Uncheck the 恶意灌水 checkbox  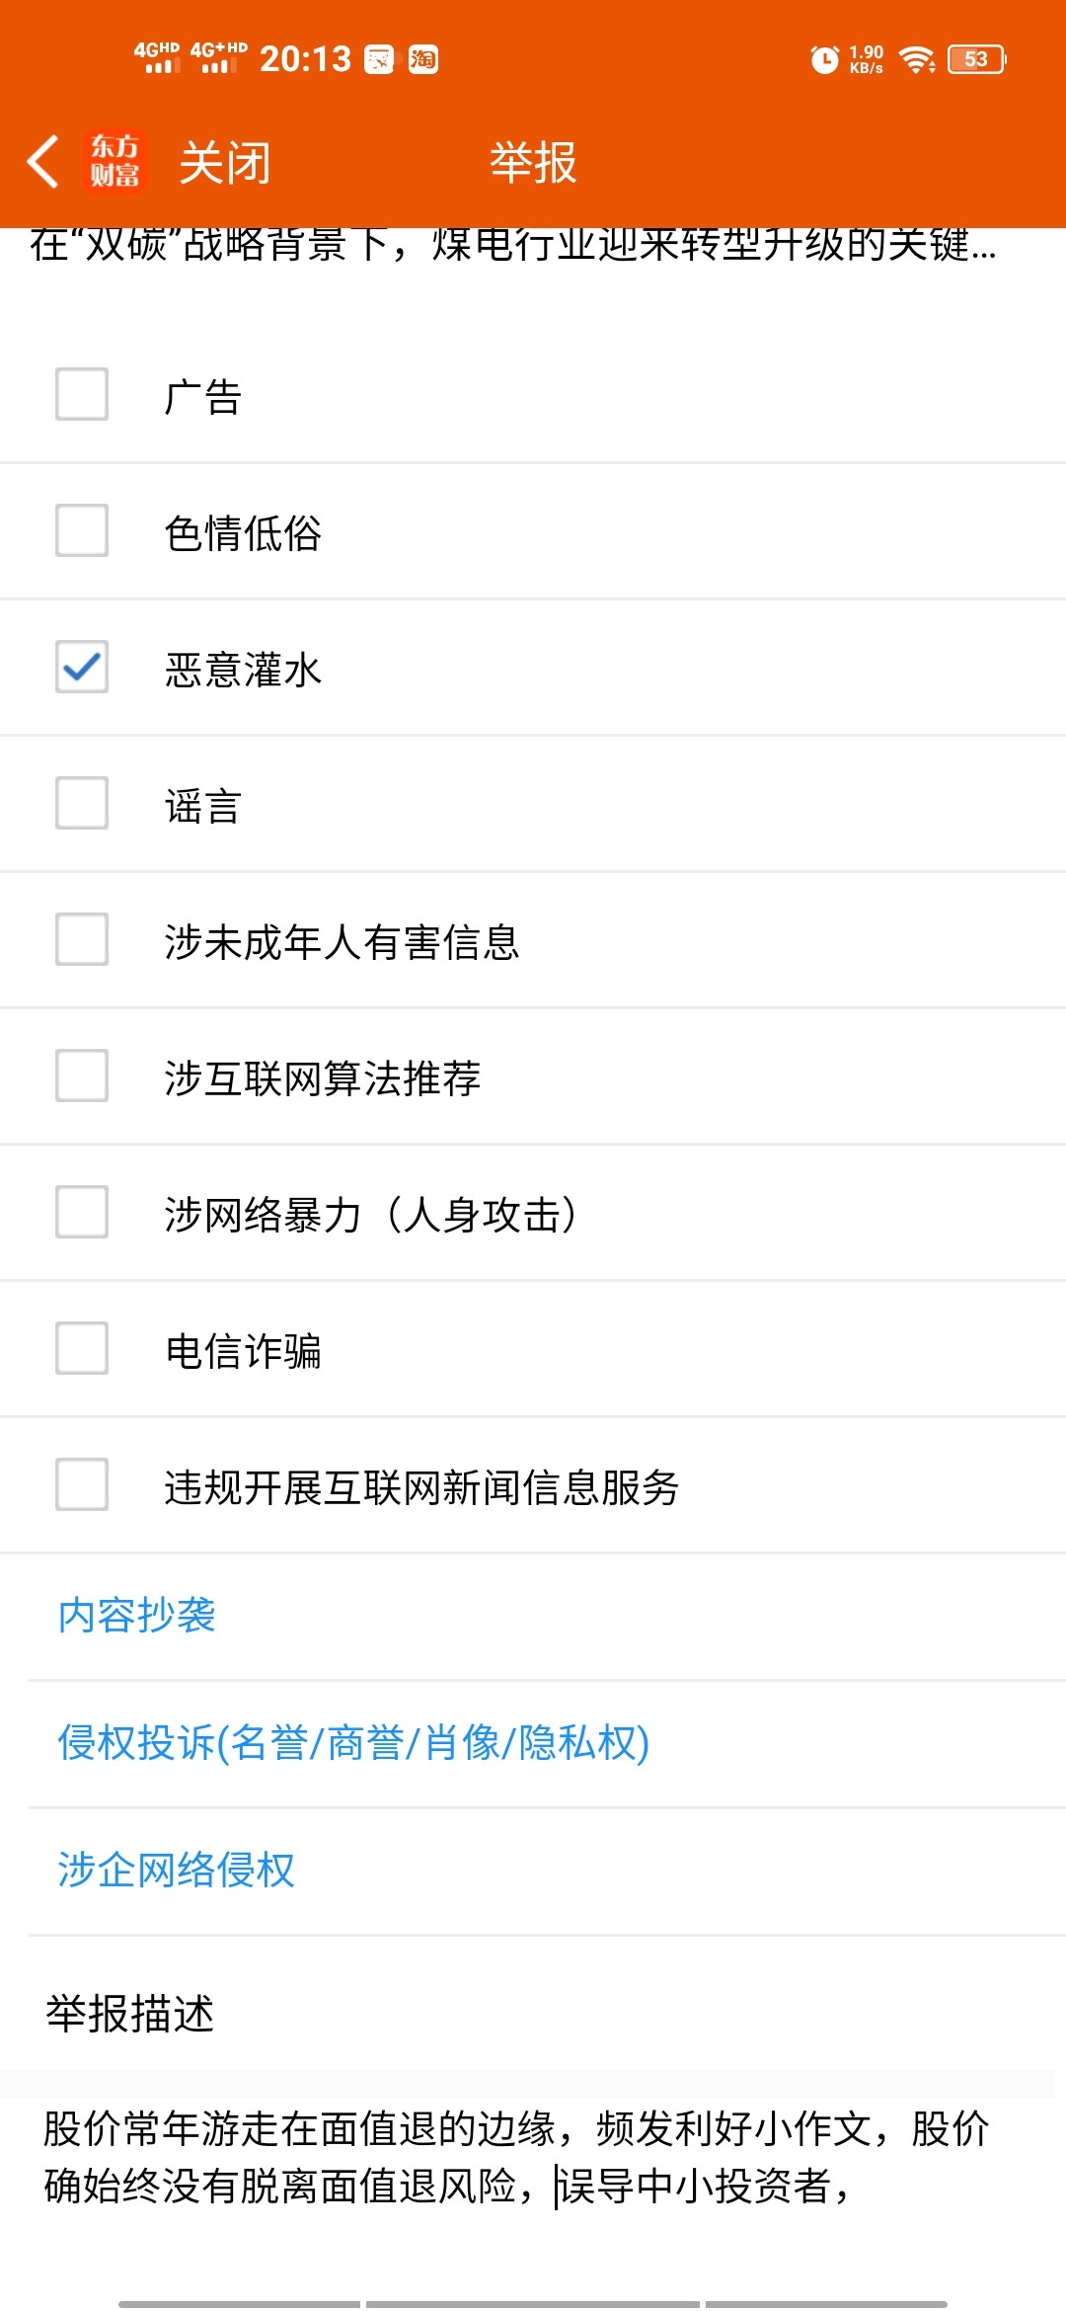[82, 667]
